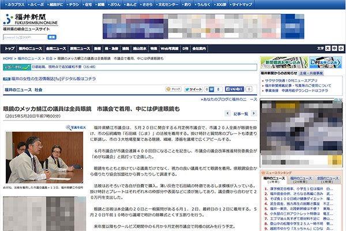Focus the site search input field

coord(25,37)
